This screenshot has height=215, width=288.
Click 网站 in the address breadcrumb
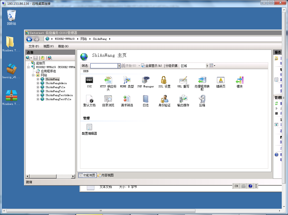(x=84, y=39)
